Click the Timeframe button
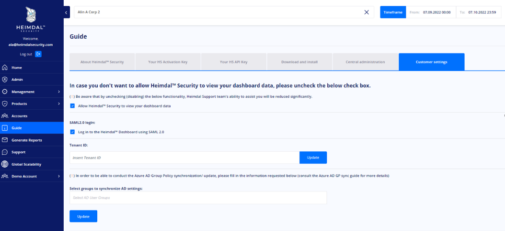This screenshot has height=231, width=505. [x=393, y=12]
